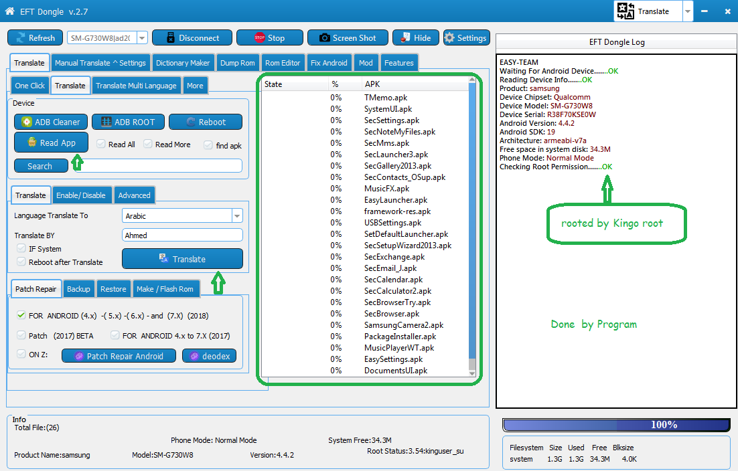Check FOR ANDROID 4.x to 7.X (2017)

115,335
